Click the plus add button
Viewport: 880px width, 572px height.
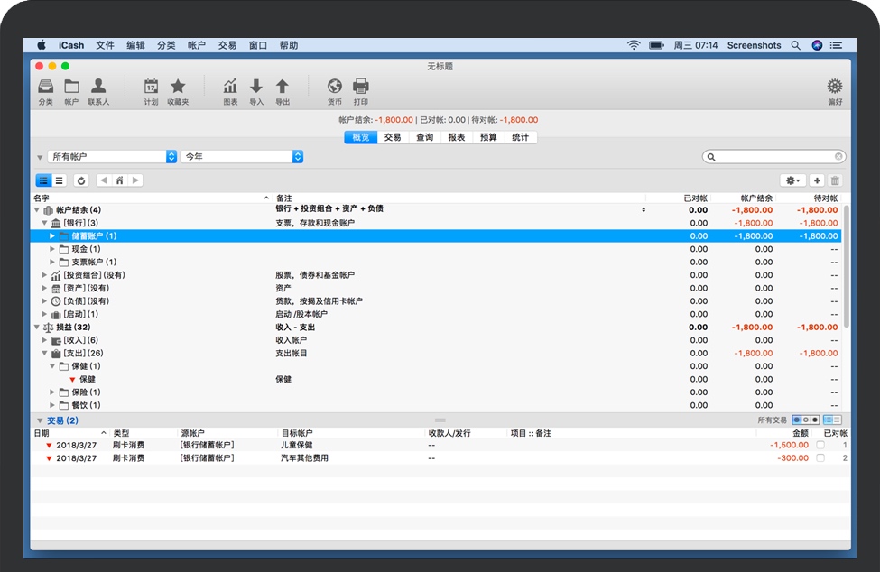[817, 180]
